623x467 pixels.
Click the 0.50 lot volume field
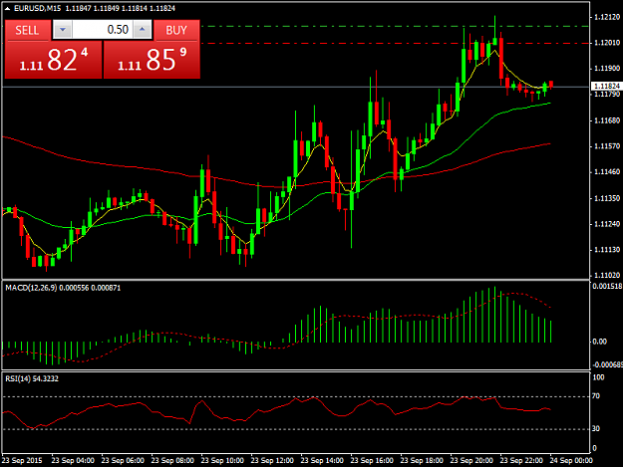pyautogui.click(x=102, y=30)
